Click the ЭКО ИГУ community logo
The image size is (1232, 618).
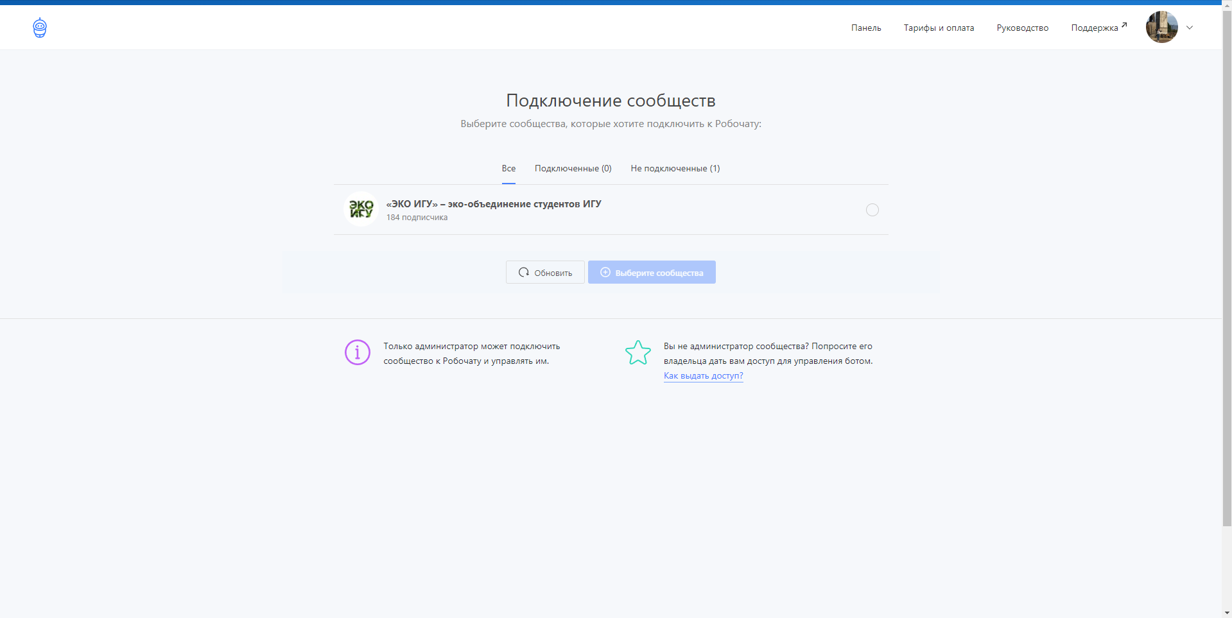tap(361, 209)
